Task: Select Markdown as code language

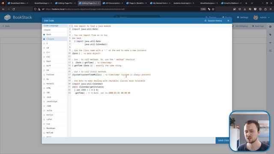Action: (51, 128)
